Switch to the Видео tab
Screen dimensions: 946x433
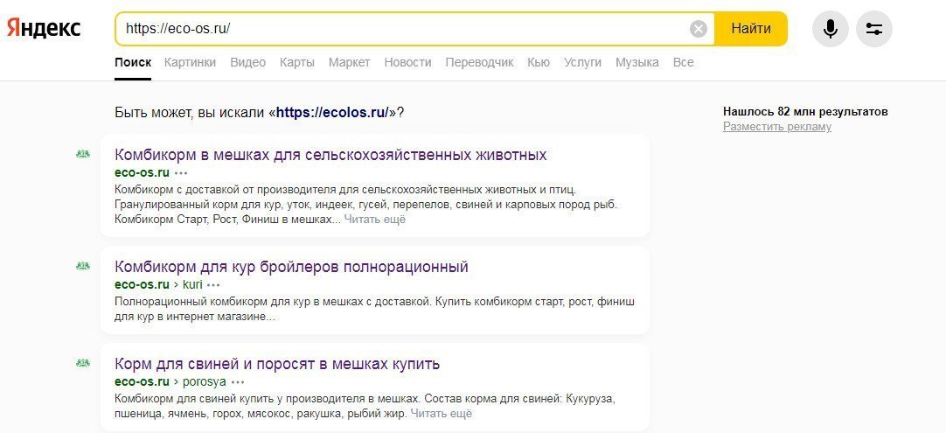(248, 62)
